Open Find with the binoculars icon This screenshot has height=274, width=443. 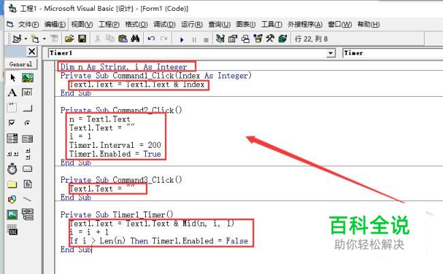tap(135, 38)
